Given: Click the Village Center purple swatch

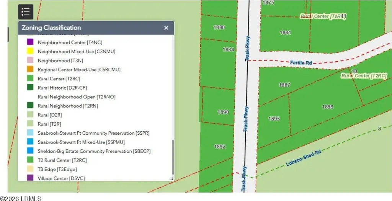Looking at the screenshot, I should click(30, 178).
